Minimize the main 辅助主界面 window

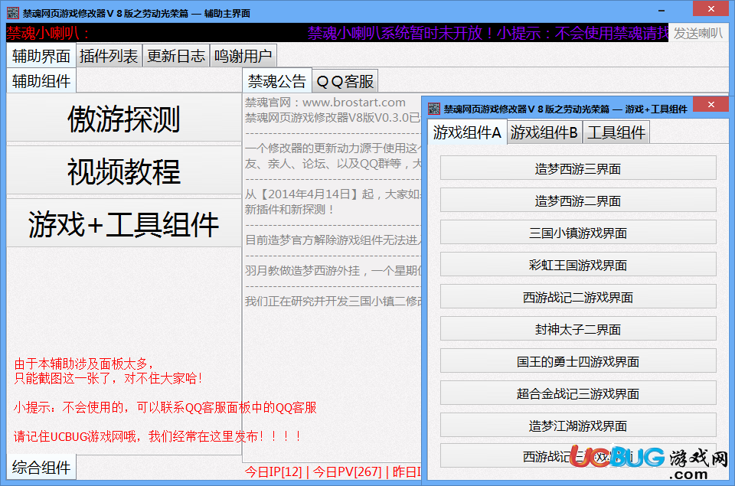click(661, 10)
